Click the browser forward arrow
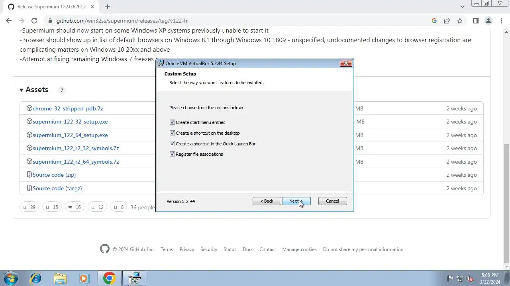 pos(22,21)
